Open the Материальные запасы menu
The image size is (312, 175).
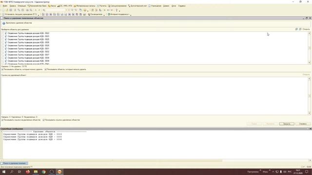[x=84, y=6]
